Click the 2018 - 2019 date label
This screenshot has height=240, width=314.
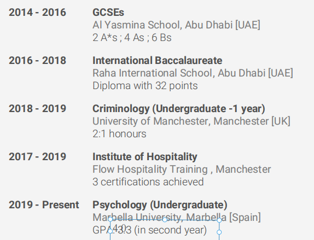pyautogui.click(x=37, y=108)
